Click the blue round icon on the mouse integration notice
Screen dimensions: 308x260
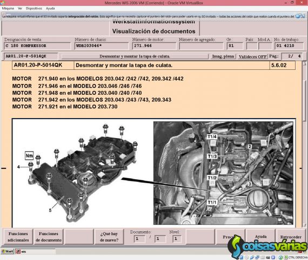coord(298,16)
